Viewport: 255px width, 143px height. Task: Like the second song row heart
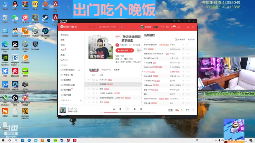point(93,84)
